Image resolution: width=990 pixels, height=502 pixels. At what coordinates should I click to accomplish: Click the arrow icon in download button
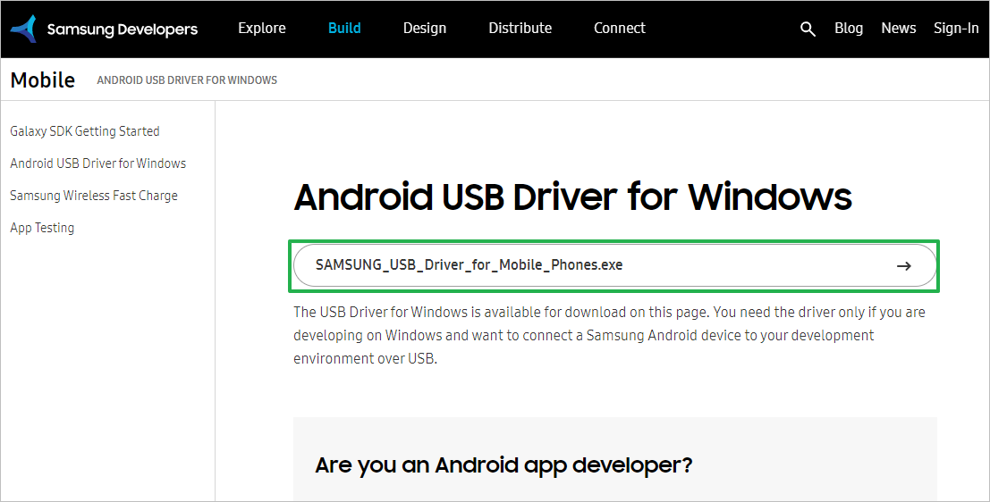[904, 266]
